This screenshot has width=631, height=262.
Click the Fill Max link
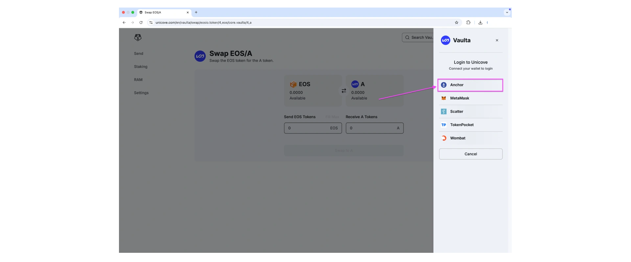[x=332, y=117]
